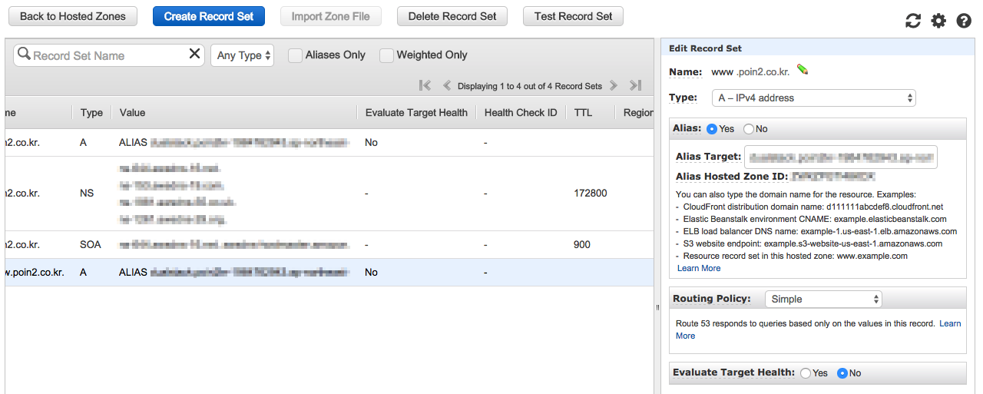The height and width of the screenshot is (394, 983).
Task: Click the TTL value 172800
Action: pos(591,194)
